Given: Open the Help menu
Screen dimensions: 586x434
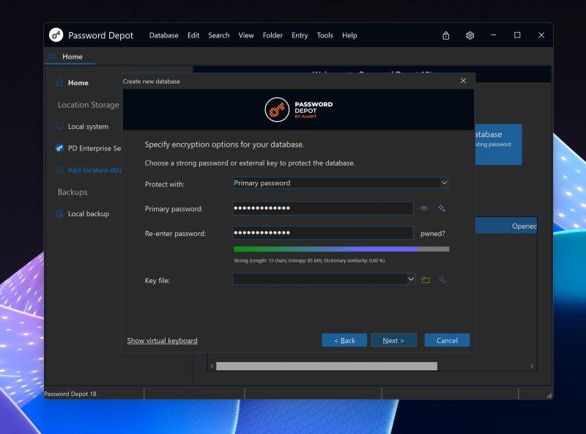Looking at the screenshot, I should click(x=349, y=35).
